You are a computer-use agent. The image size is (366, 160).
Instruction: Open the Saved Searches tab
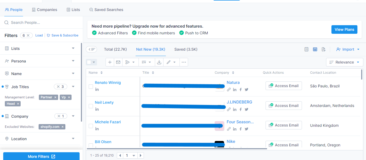[x=106, y=10]
